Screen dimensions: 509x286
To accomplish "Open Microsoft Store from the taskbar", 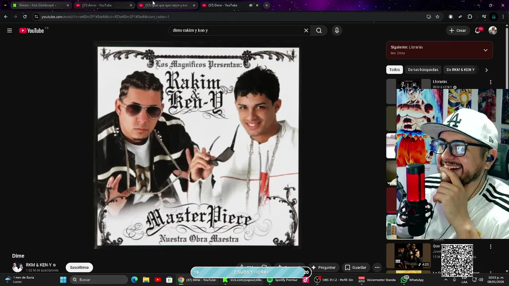I will tap(169, 280).
